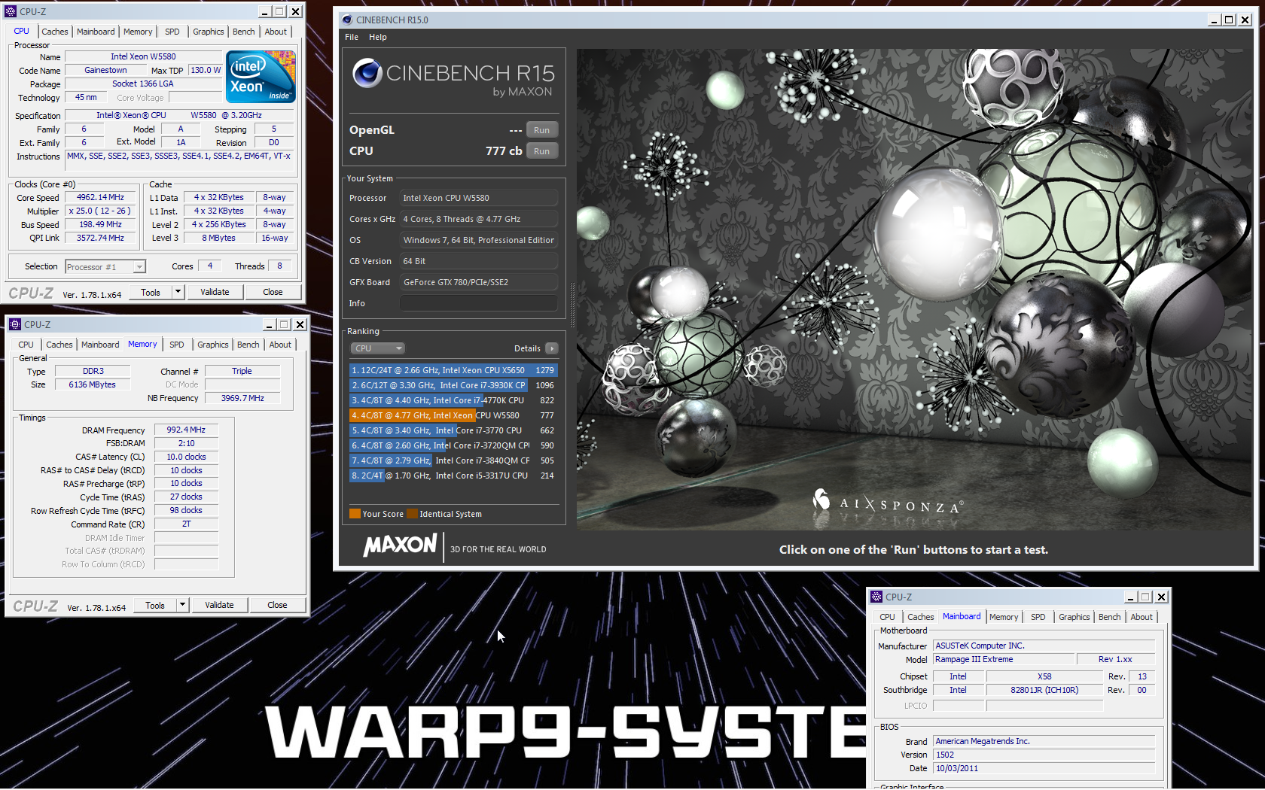
Task: Click the GFX Board field GeForce GTX 780
Action: [x=479, y=282]
